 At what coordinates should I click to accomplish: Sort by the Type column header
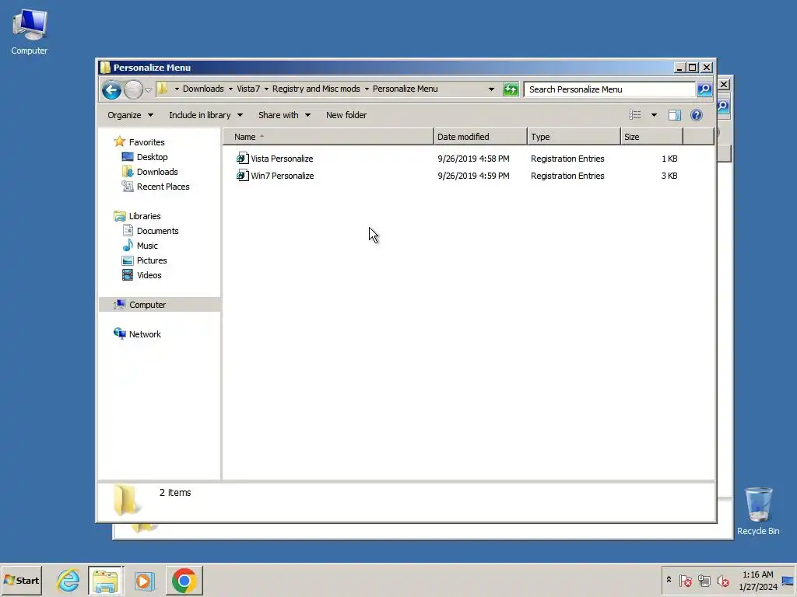[574, 137]
